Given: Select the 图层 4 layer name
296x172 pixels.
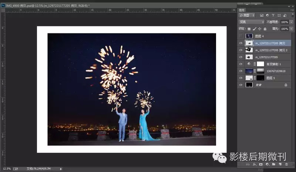Looking at the screenshot, I should pos(259,36).
